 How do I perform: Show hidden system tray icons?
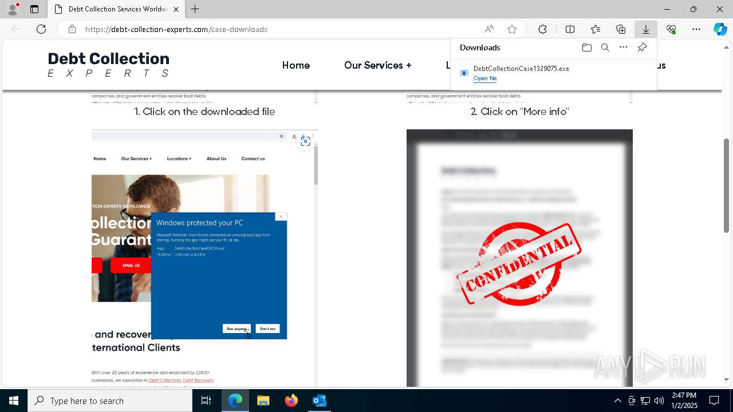pyautogui.click(x=617, y=401)
